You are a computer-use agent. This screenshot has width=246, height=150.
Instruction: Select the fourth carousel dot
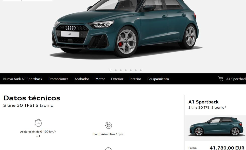pyautogui.click(x=126, y=70)
